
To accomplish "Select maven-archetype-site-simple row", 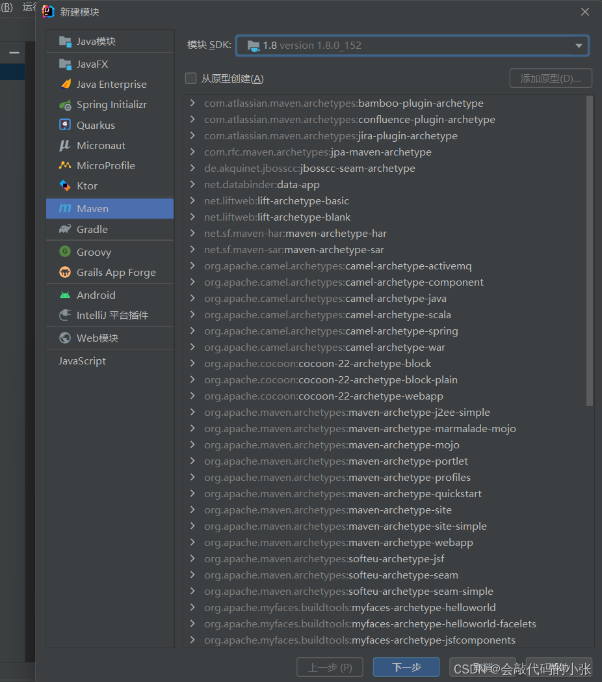I will pos(385,526).
